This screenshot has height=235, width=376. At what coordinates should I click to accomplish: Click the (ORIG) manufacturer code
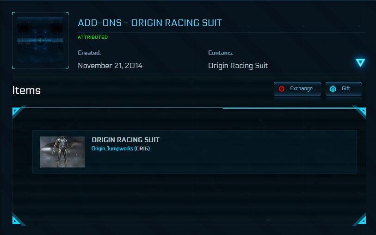pos(142,148)
